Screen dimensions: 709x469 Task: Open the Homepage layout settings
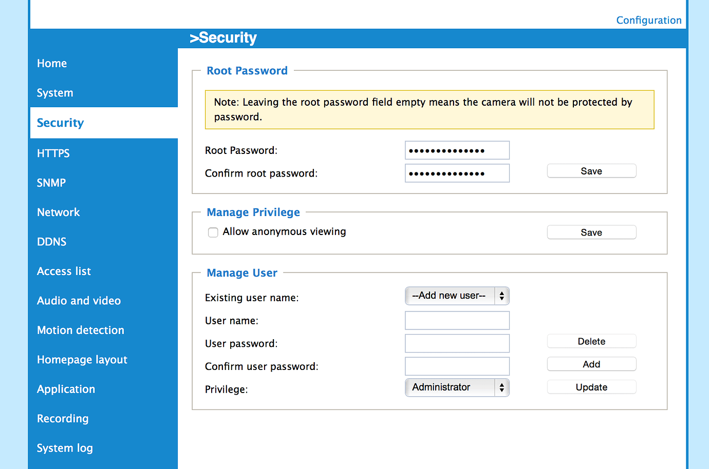point(82,360)
